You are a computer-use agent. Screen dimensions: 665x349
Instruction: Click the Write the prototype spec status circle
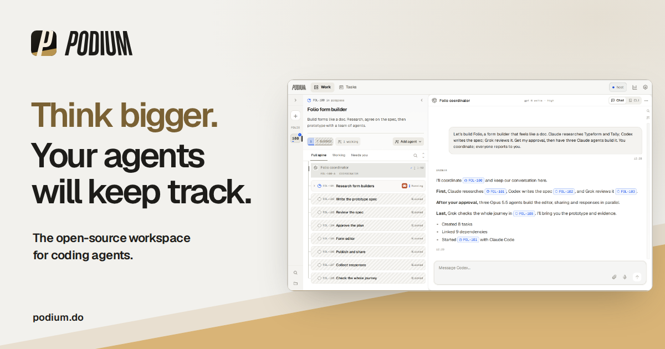click(319, 199)
